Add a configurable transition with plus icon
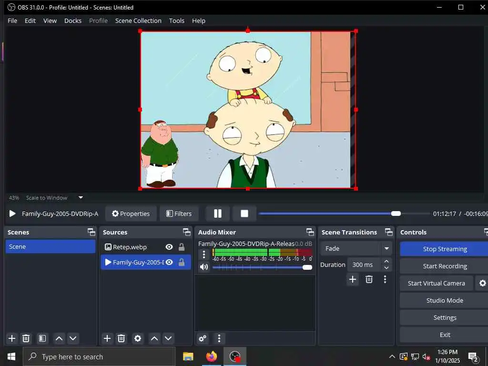Image resolution: width=488 pixels, height=366 pixels. 353,279
